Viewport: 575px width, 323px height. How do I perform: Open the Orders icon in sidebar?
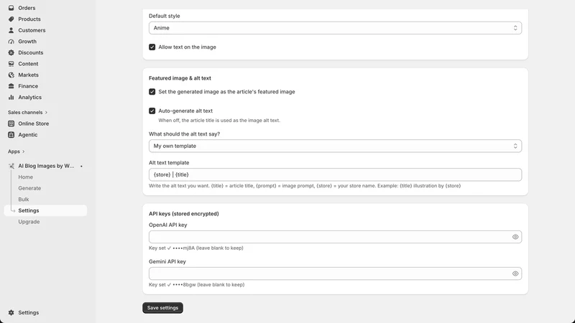pos(11,8)
